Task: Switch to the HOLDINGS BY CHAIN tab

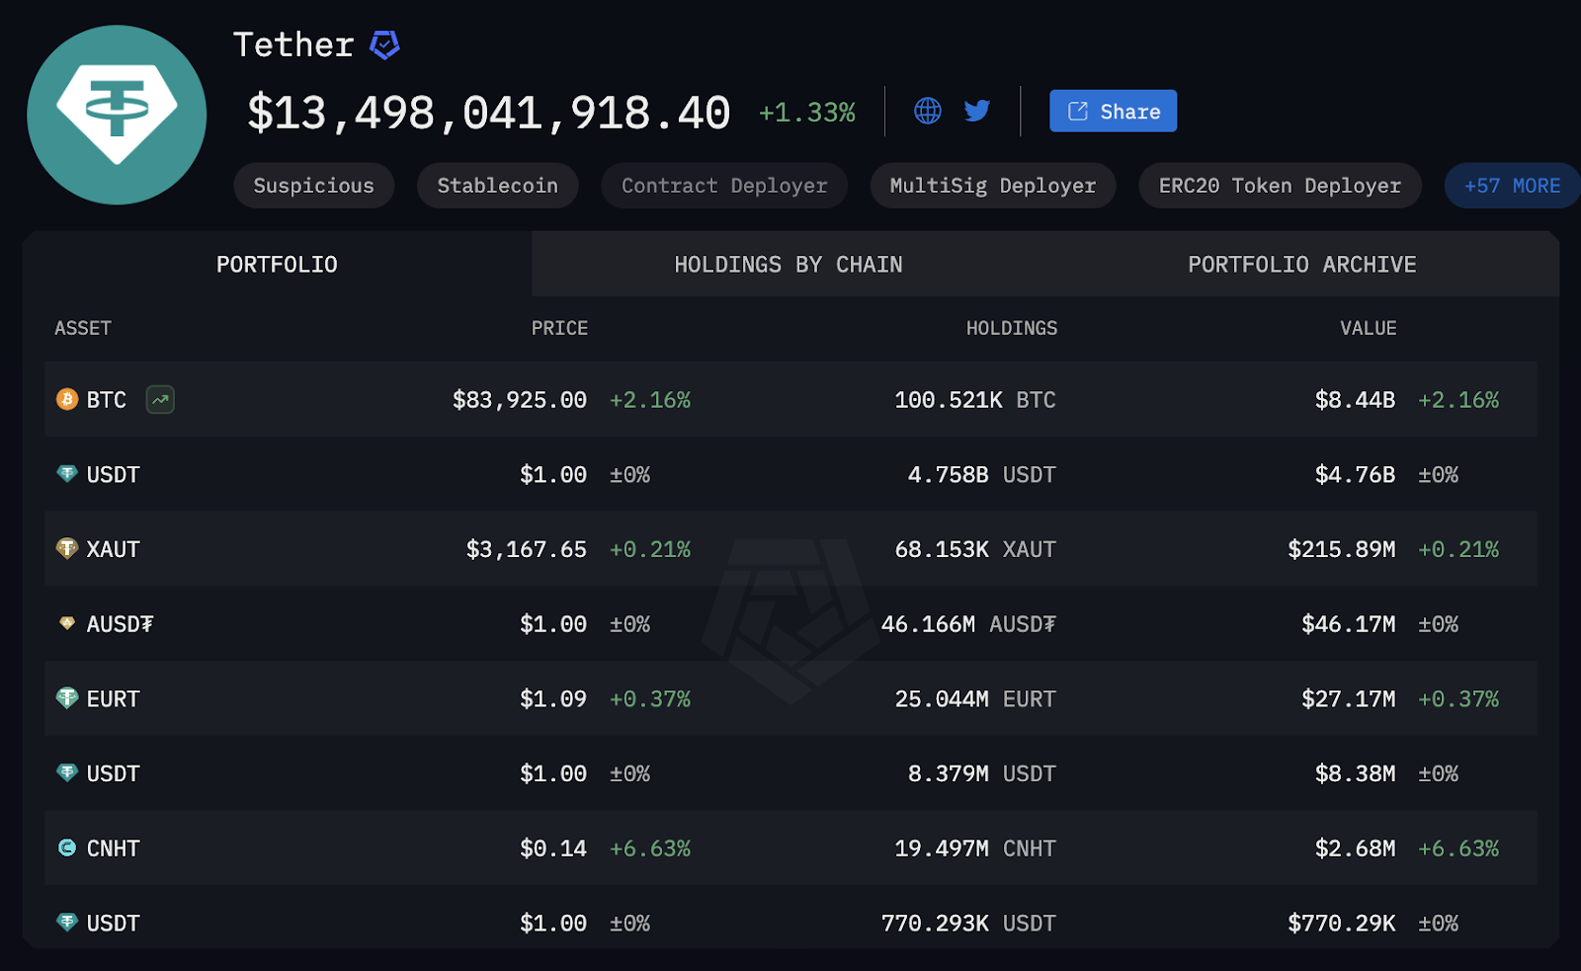Action: click(788, 264)
